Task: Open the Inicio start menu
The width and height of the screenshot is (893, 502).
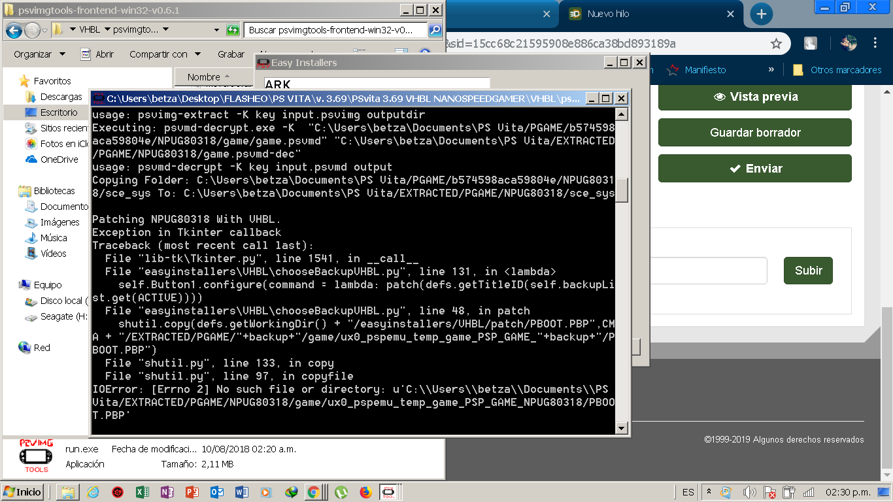Action: [x=23, y=492]
